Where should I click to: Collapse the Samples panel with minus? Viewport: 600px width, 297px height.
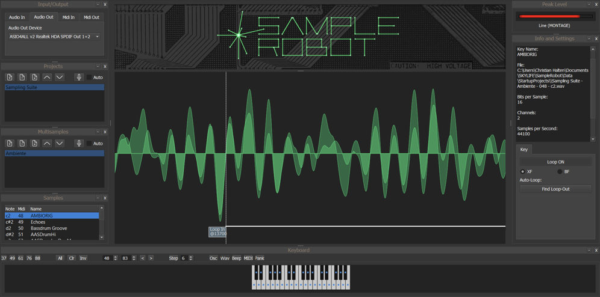(98, 198)
